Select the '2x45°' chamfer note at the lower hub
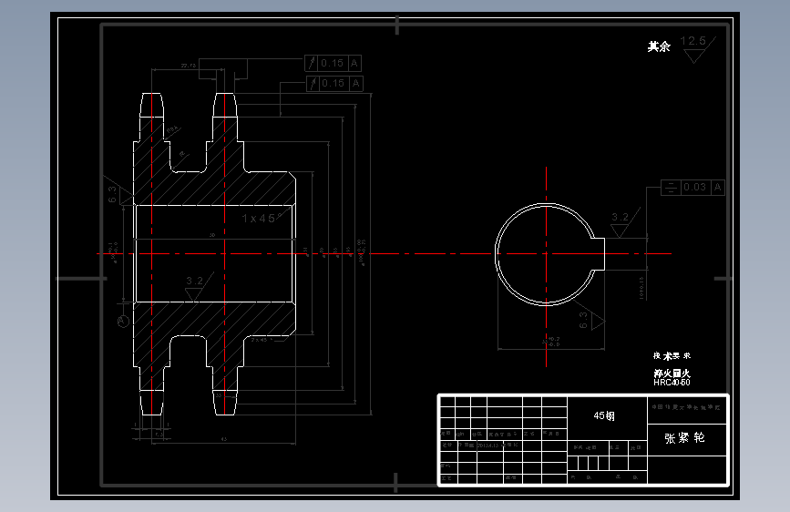The image size is (790, 512). (262, 340)
